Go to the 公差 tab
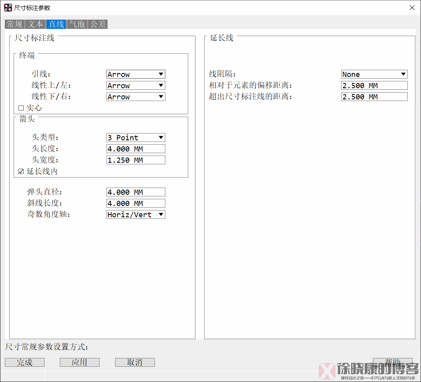Viewport: 421px width, 382px height. [98, 24]
